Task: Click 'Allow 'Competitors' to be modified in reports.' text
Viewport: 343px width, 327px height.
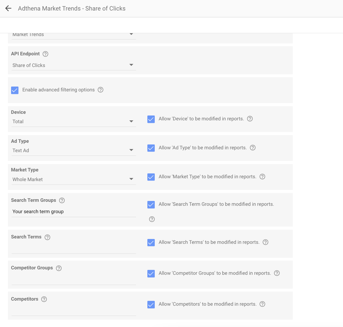Action: 208,304
